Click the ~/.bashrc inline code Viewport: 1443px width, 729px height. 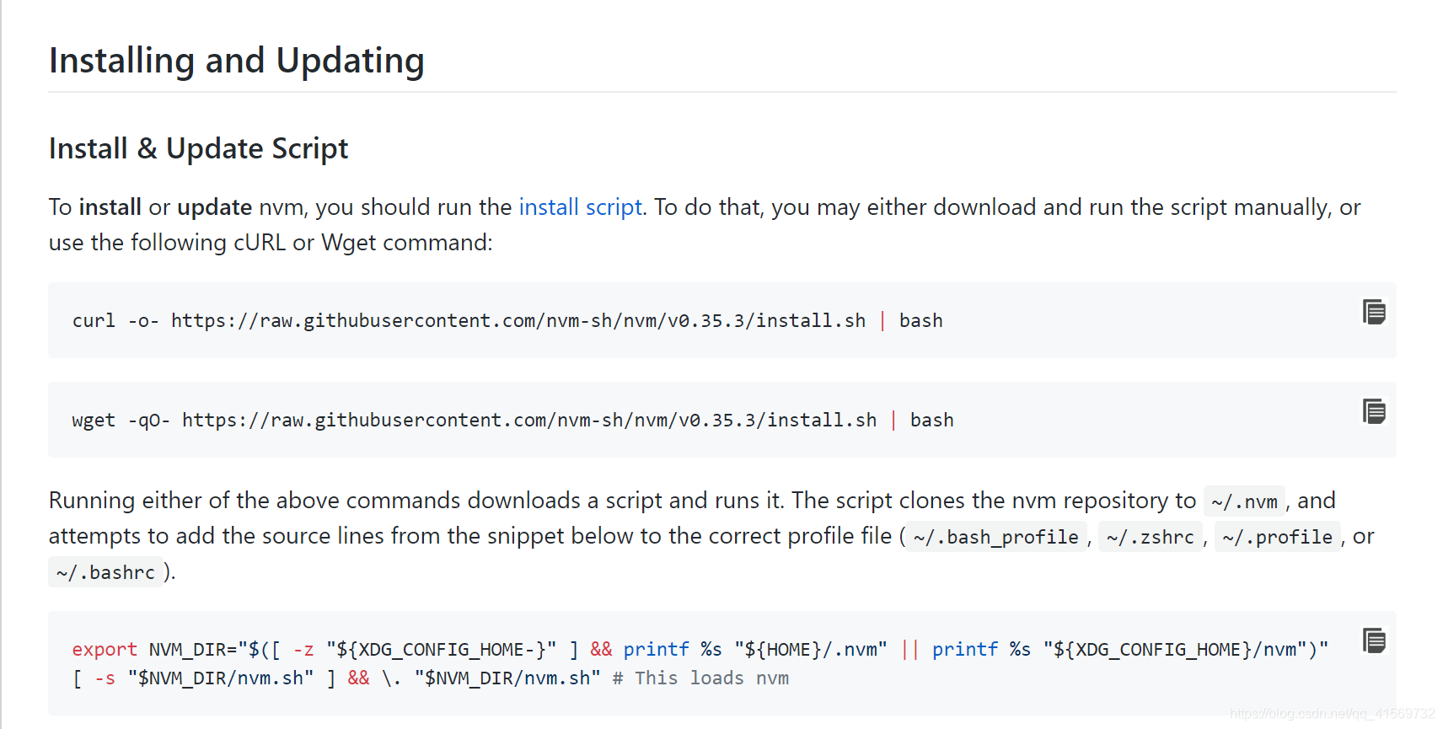[105, 572]
